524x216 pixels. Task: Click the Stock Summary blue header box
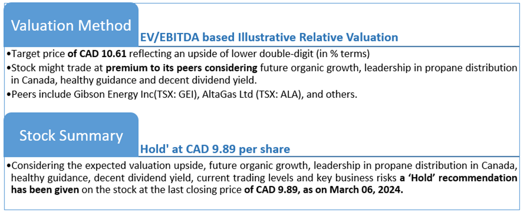[x=71, y=135]
